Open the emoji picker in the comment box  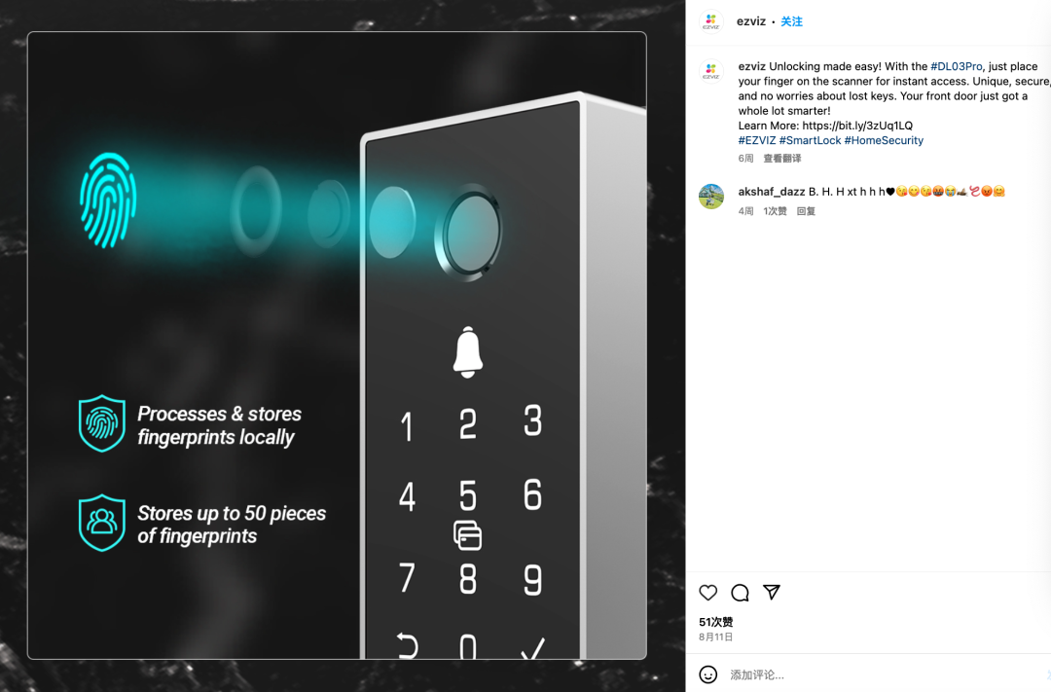point(707,674)
